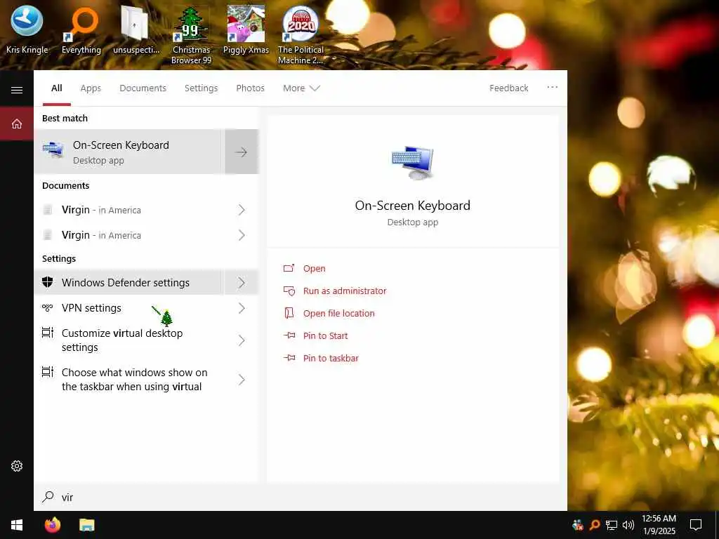
Task: Open the three-dots options menu
Action: pos(552,88)
